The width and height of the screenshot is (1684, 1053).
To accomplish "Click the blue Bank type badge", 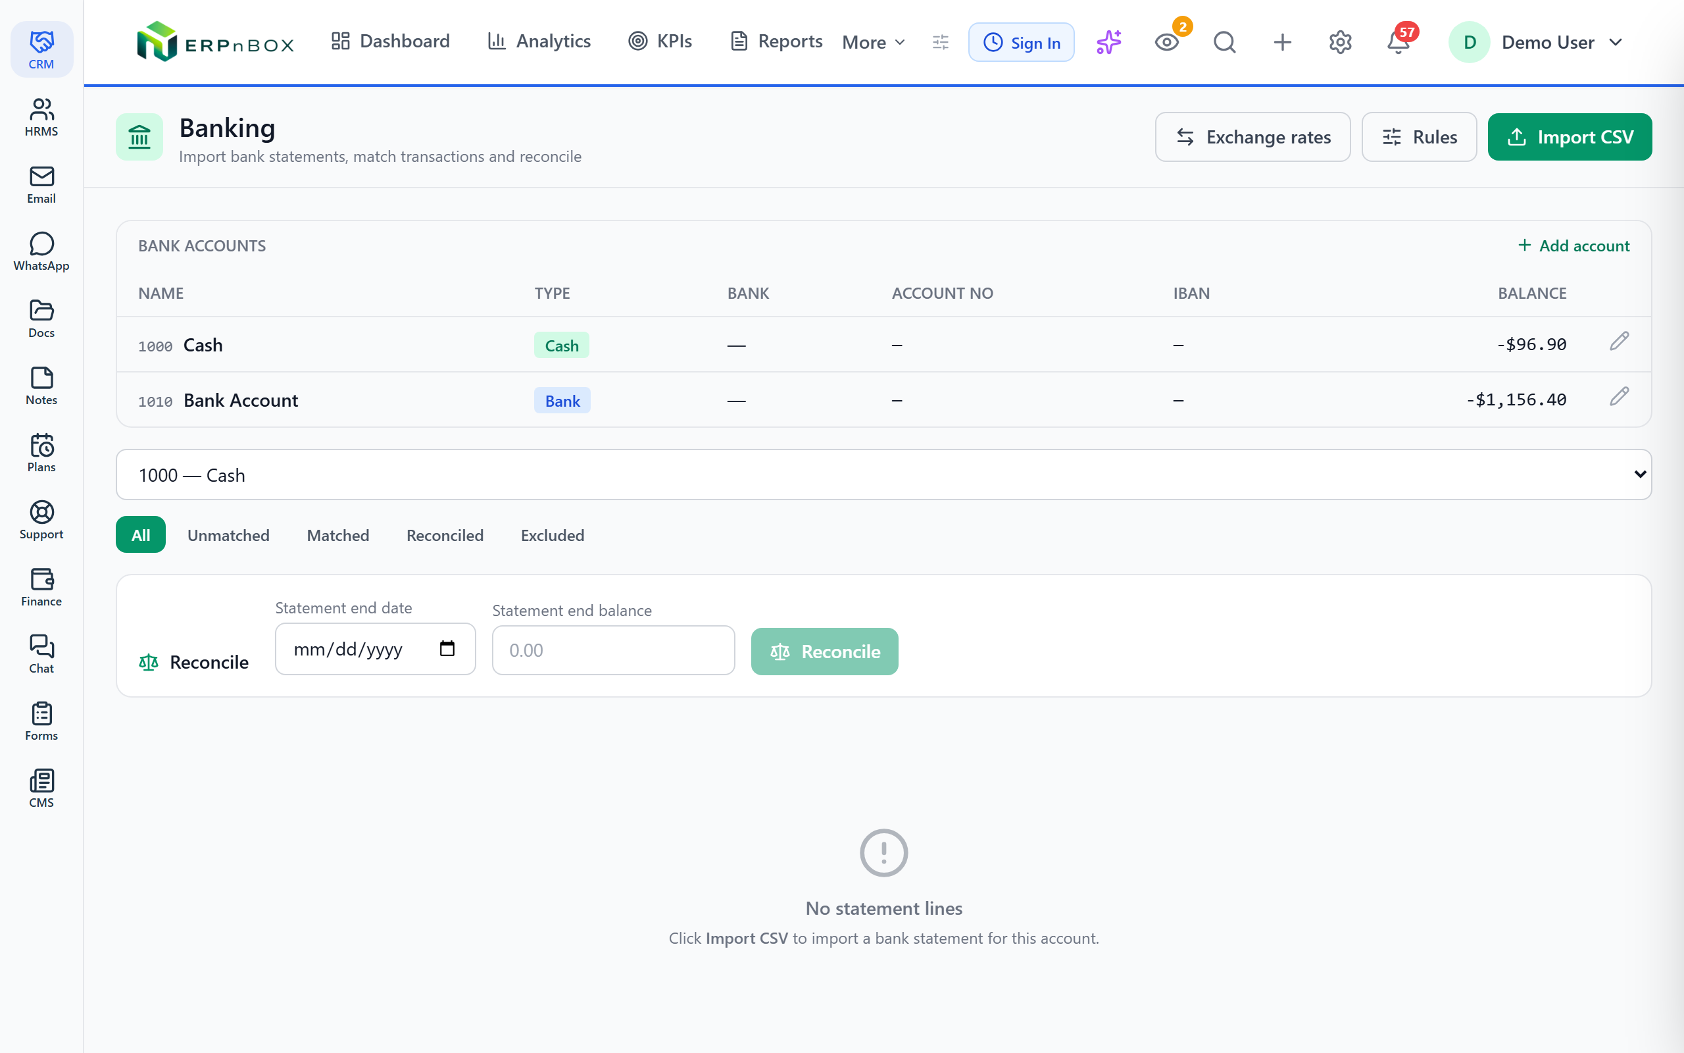I will coord(562,400).
